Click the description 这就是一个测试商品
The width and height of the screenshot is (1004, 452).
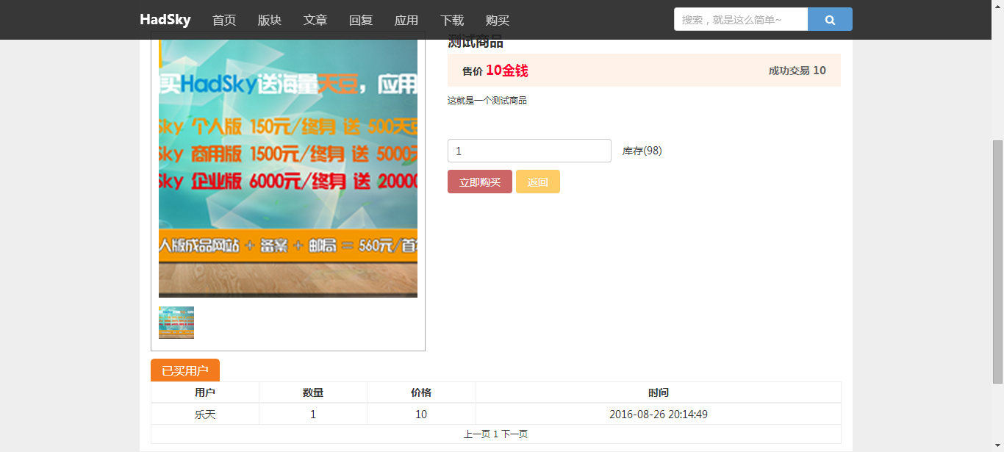[x=487, y=101]
